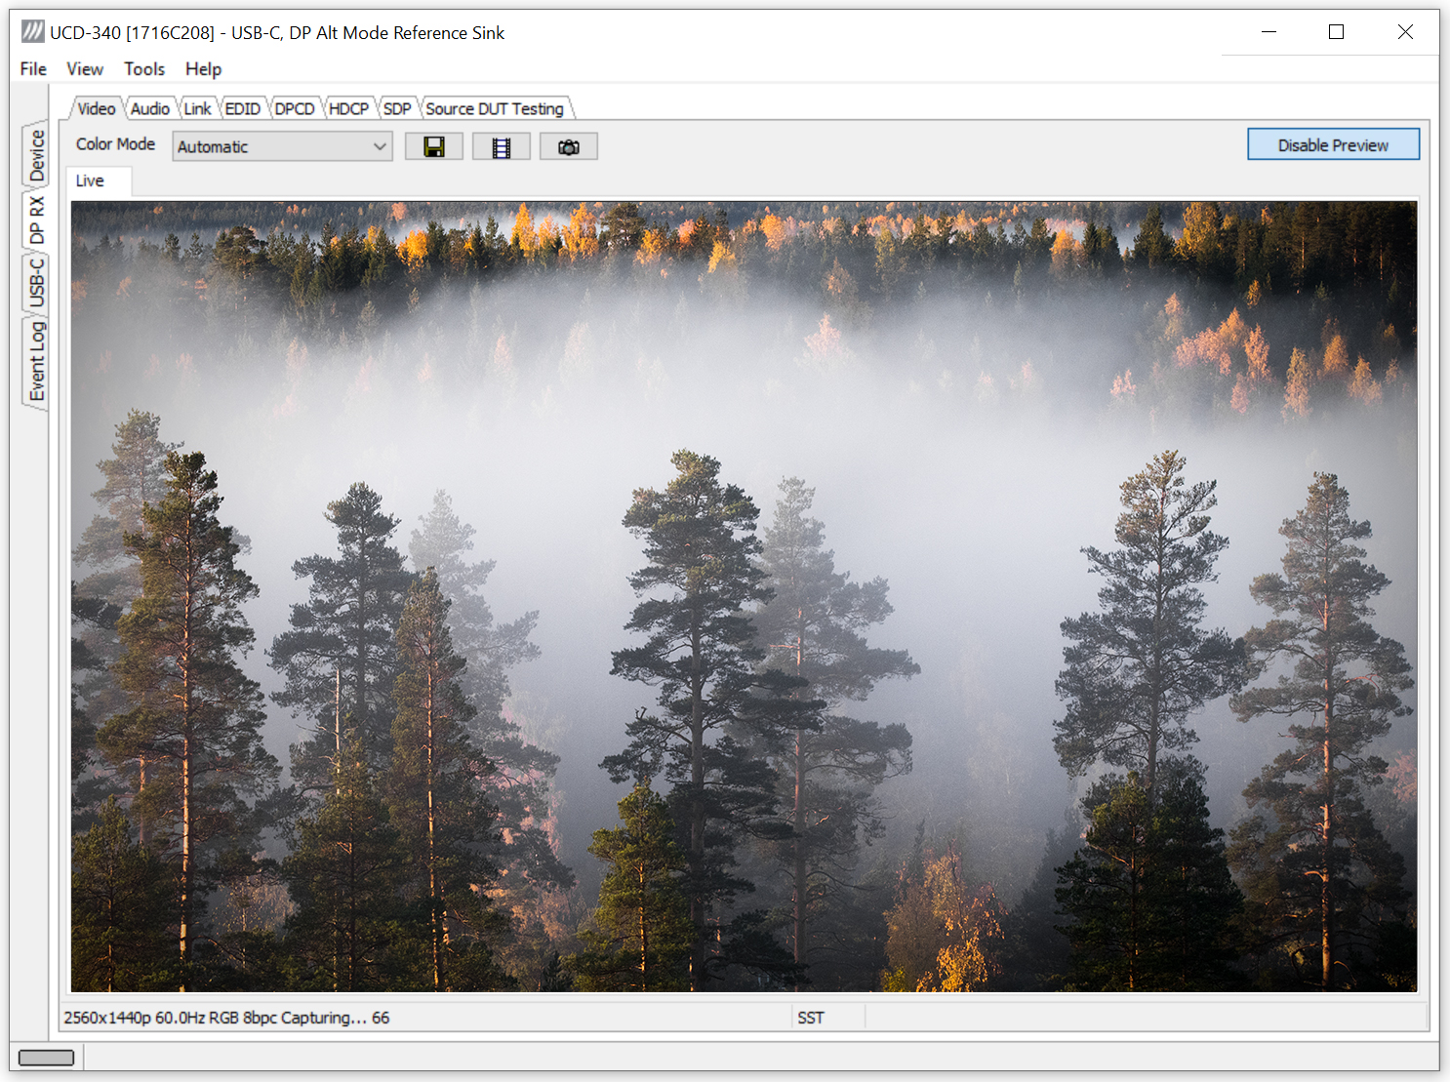Open the Color Mode dropdown
This screenshot has width=1450, height=1082.
(283, 146)
